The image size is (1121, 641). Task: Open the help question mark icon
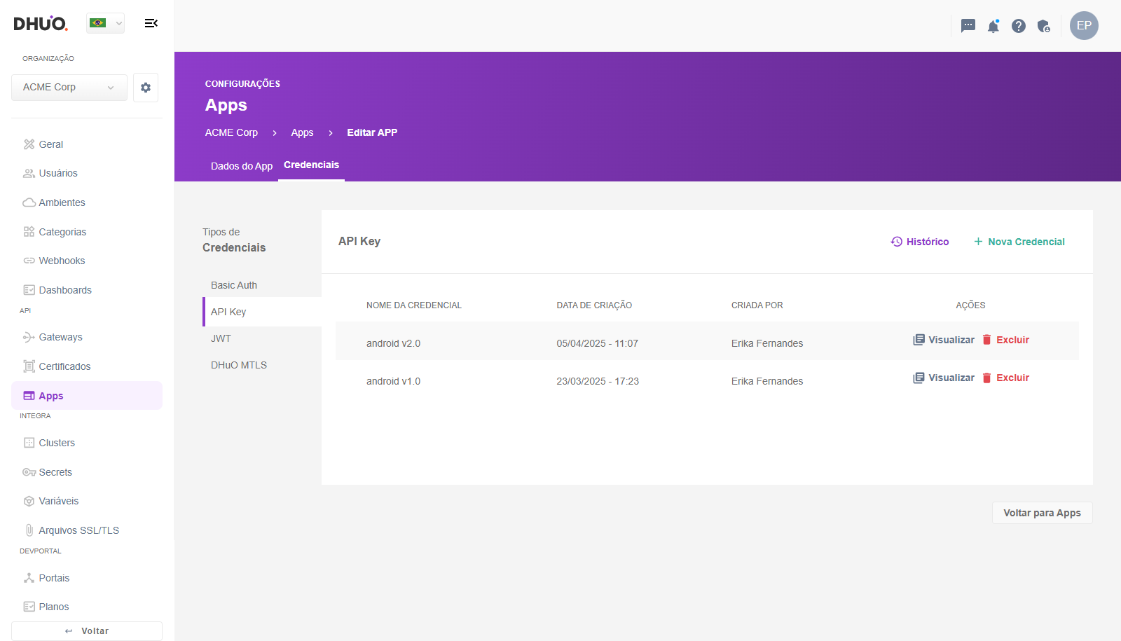[1019, 26]
